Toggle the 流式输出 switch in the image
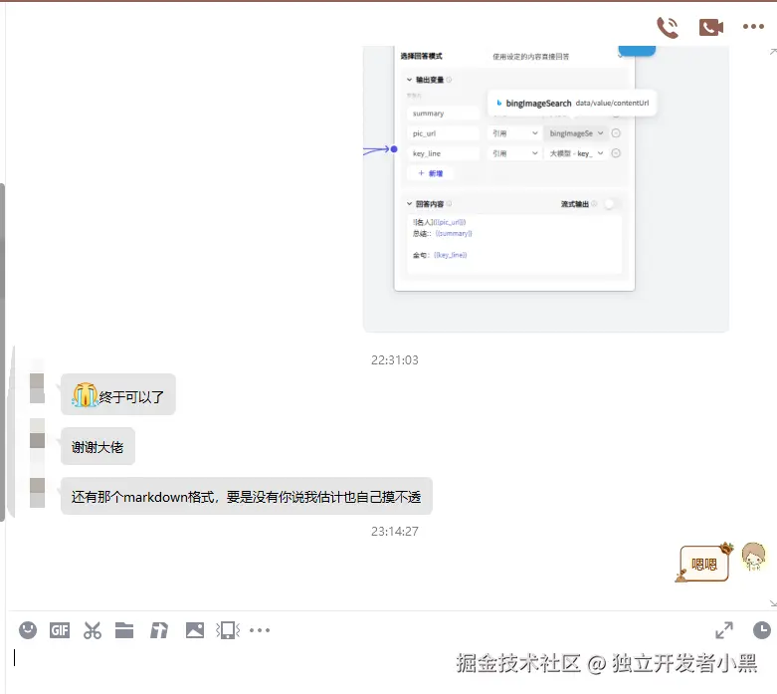Screen dimensions: 777x694 609,203
